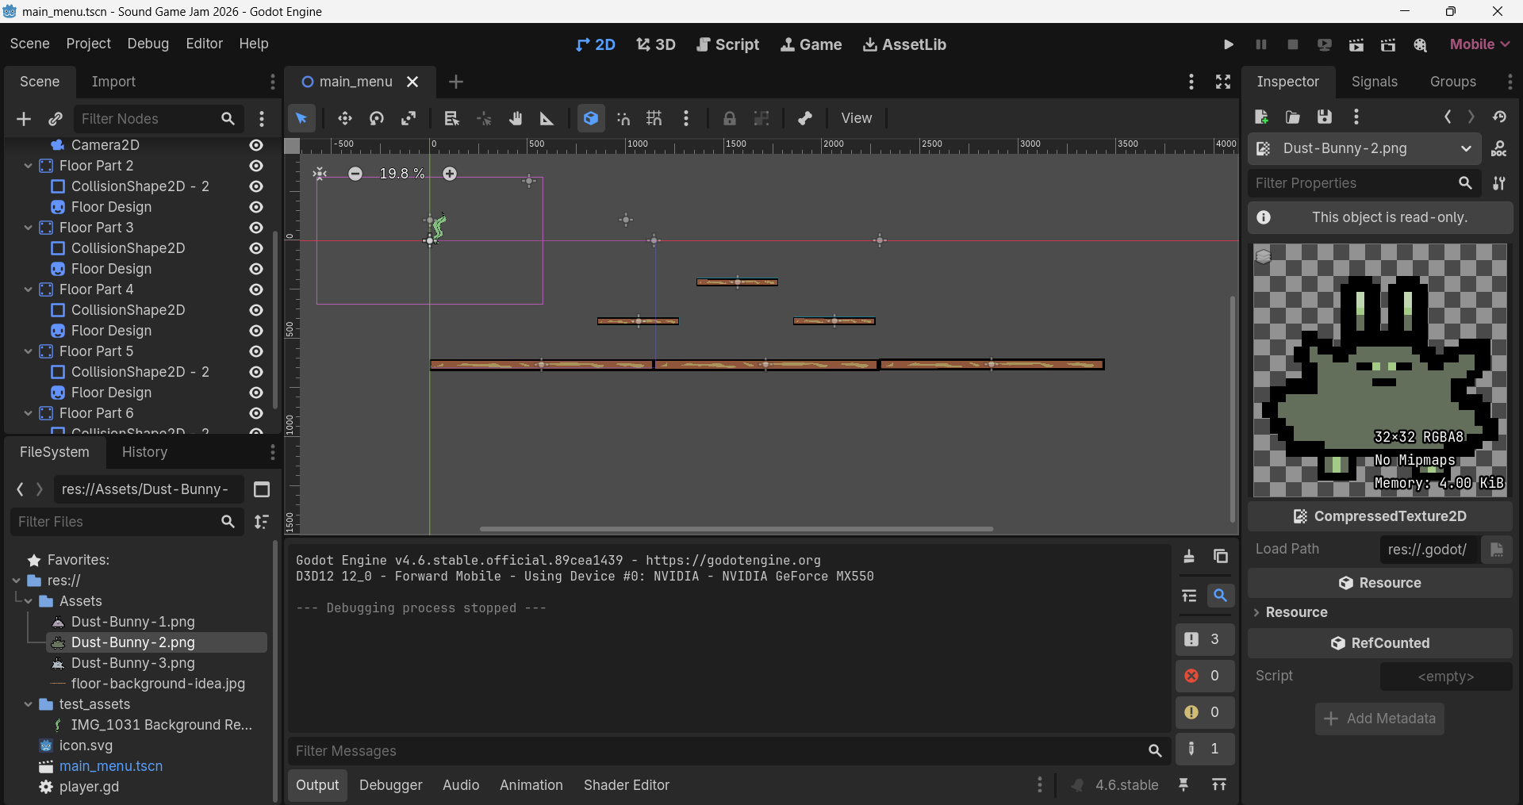Collapse the test_assets folder
The width and height of the screenshot is (1523, 805).
click(x=29, y=704)
